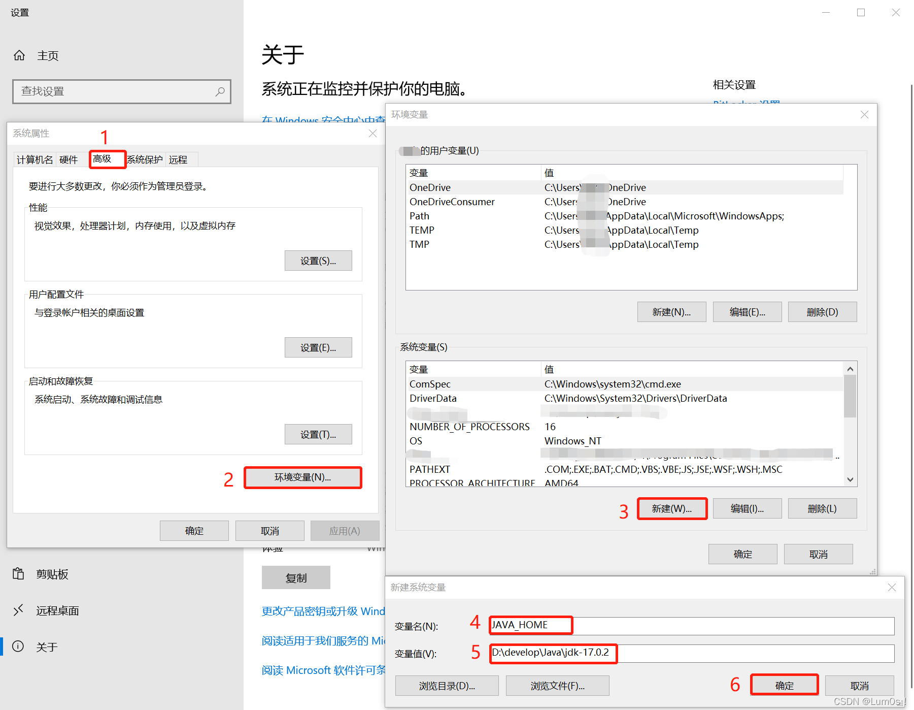Click 应用(A) in 系统属性 dialog
The image size is (914, 710).
click(345, 531)
